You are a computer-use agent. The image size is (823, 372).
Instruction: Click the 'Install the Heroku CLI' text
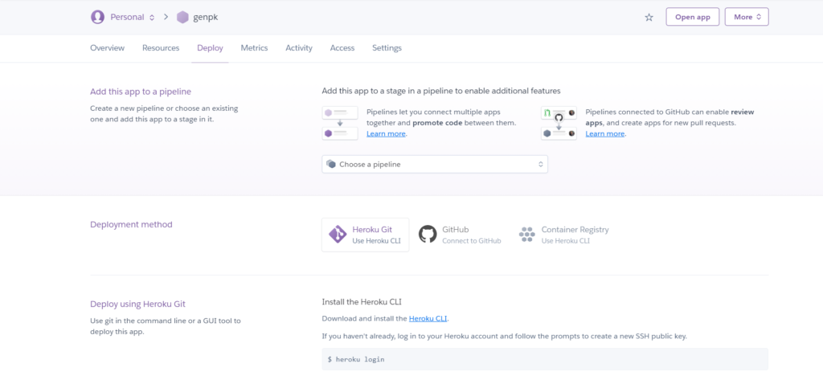(x=362, y=301)
